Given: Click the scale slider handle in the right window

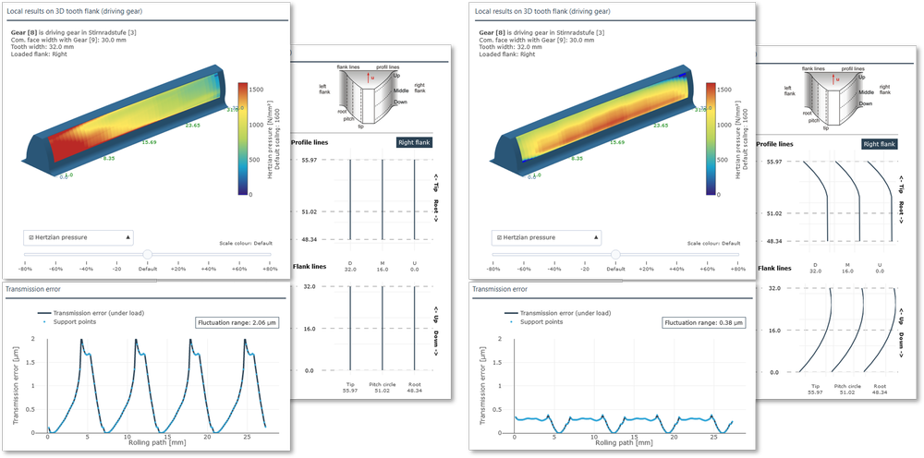Looking at the screenshot, I should (x=615, y=254).
